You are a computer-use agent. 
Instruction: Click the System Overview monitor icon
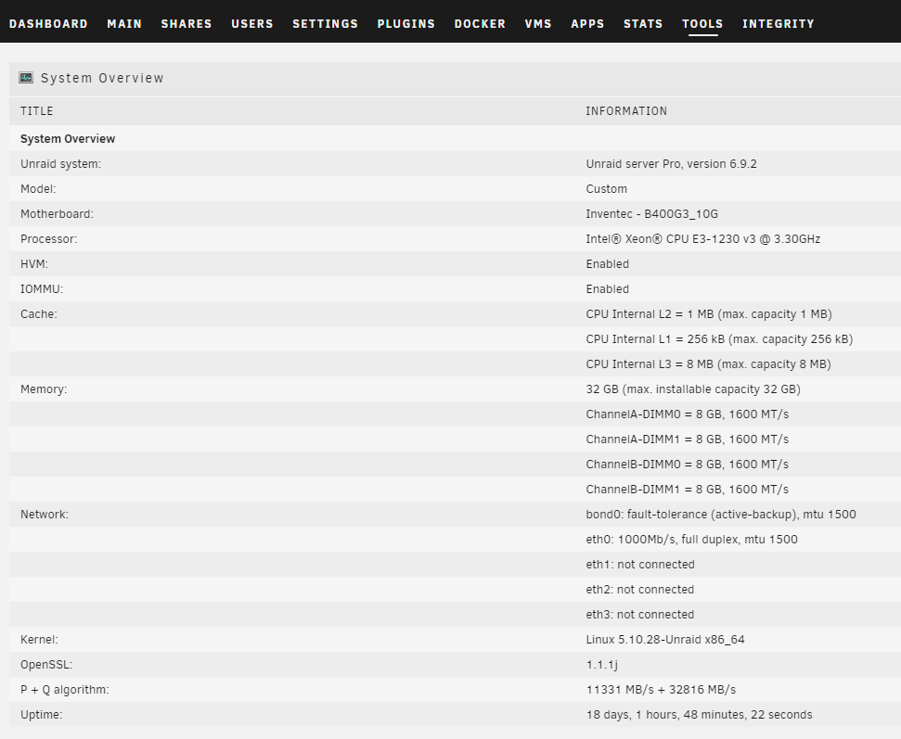pos(26,78)
